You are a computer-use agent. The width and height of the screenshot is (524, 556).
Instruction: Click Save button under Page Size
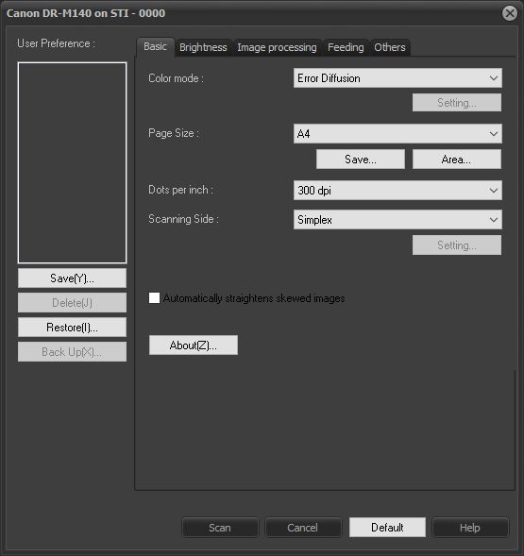click(x=361, y=160)
